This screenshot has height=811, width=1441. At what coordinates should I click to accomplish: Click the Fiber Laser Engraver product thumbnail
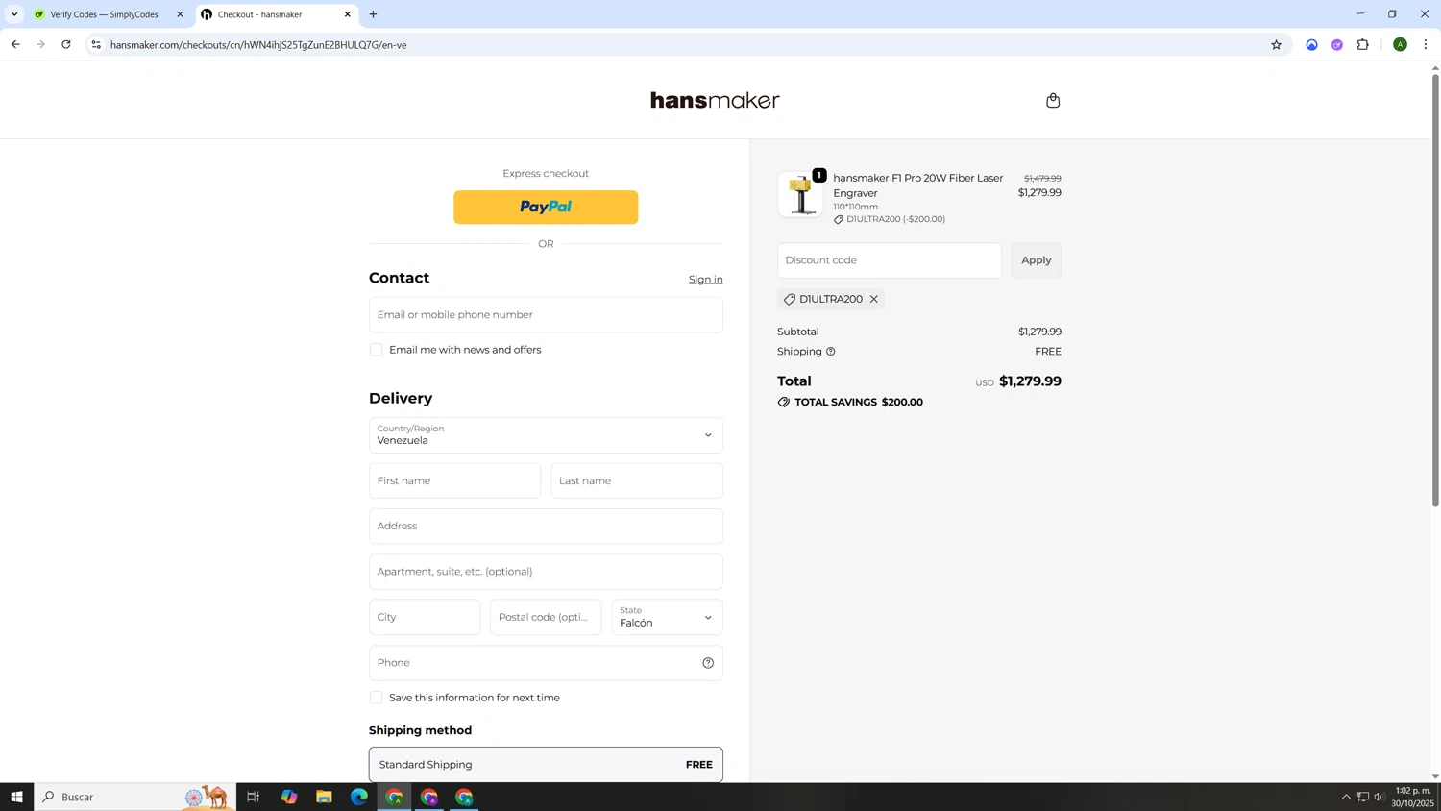[x=800, y=195]
